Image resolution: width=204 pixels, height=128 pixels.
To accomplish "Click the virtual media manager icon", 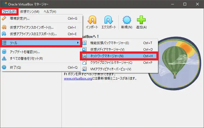I will 84,49.
